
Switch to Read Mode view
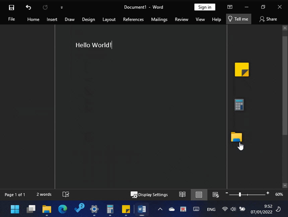(182, 195)
